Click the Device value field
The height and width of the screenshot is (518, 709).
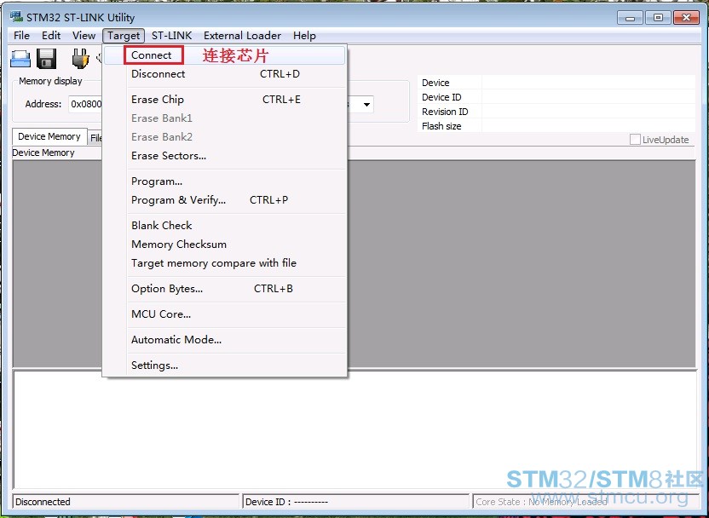(x=588, y=83)
